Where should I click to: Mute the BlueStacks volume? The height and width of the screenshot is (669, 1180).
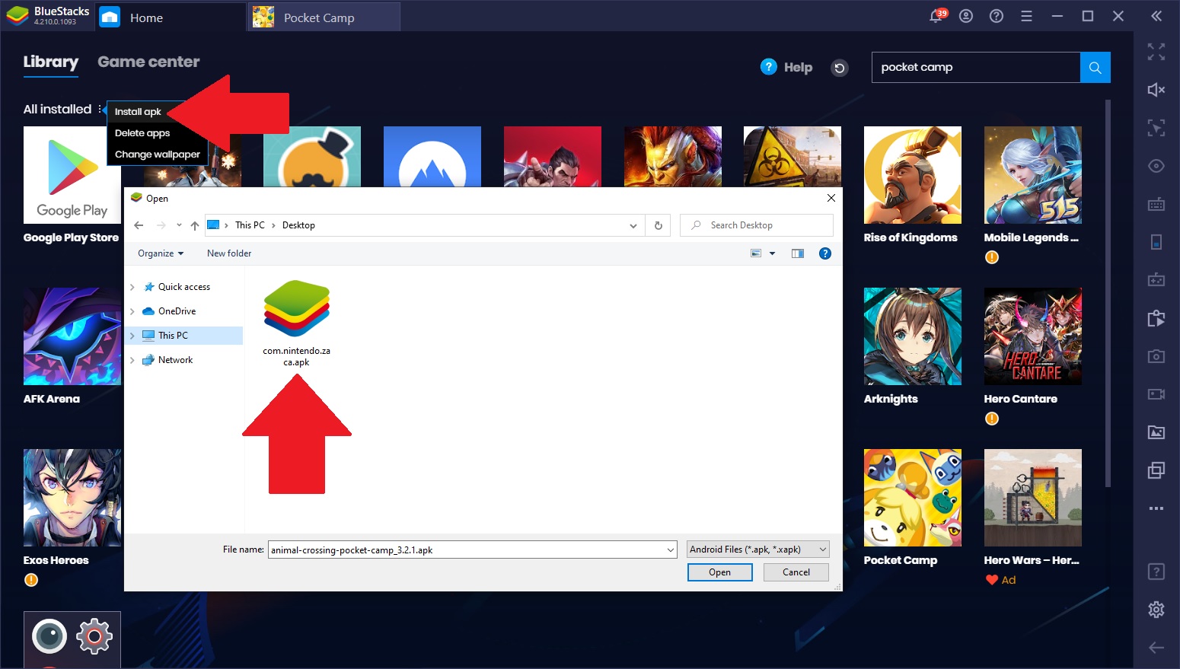click(x=1156, y=90)
